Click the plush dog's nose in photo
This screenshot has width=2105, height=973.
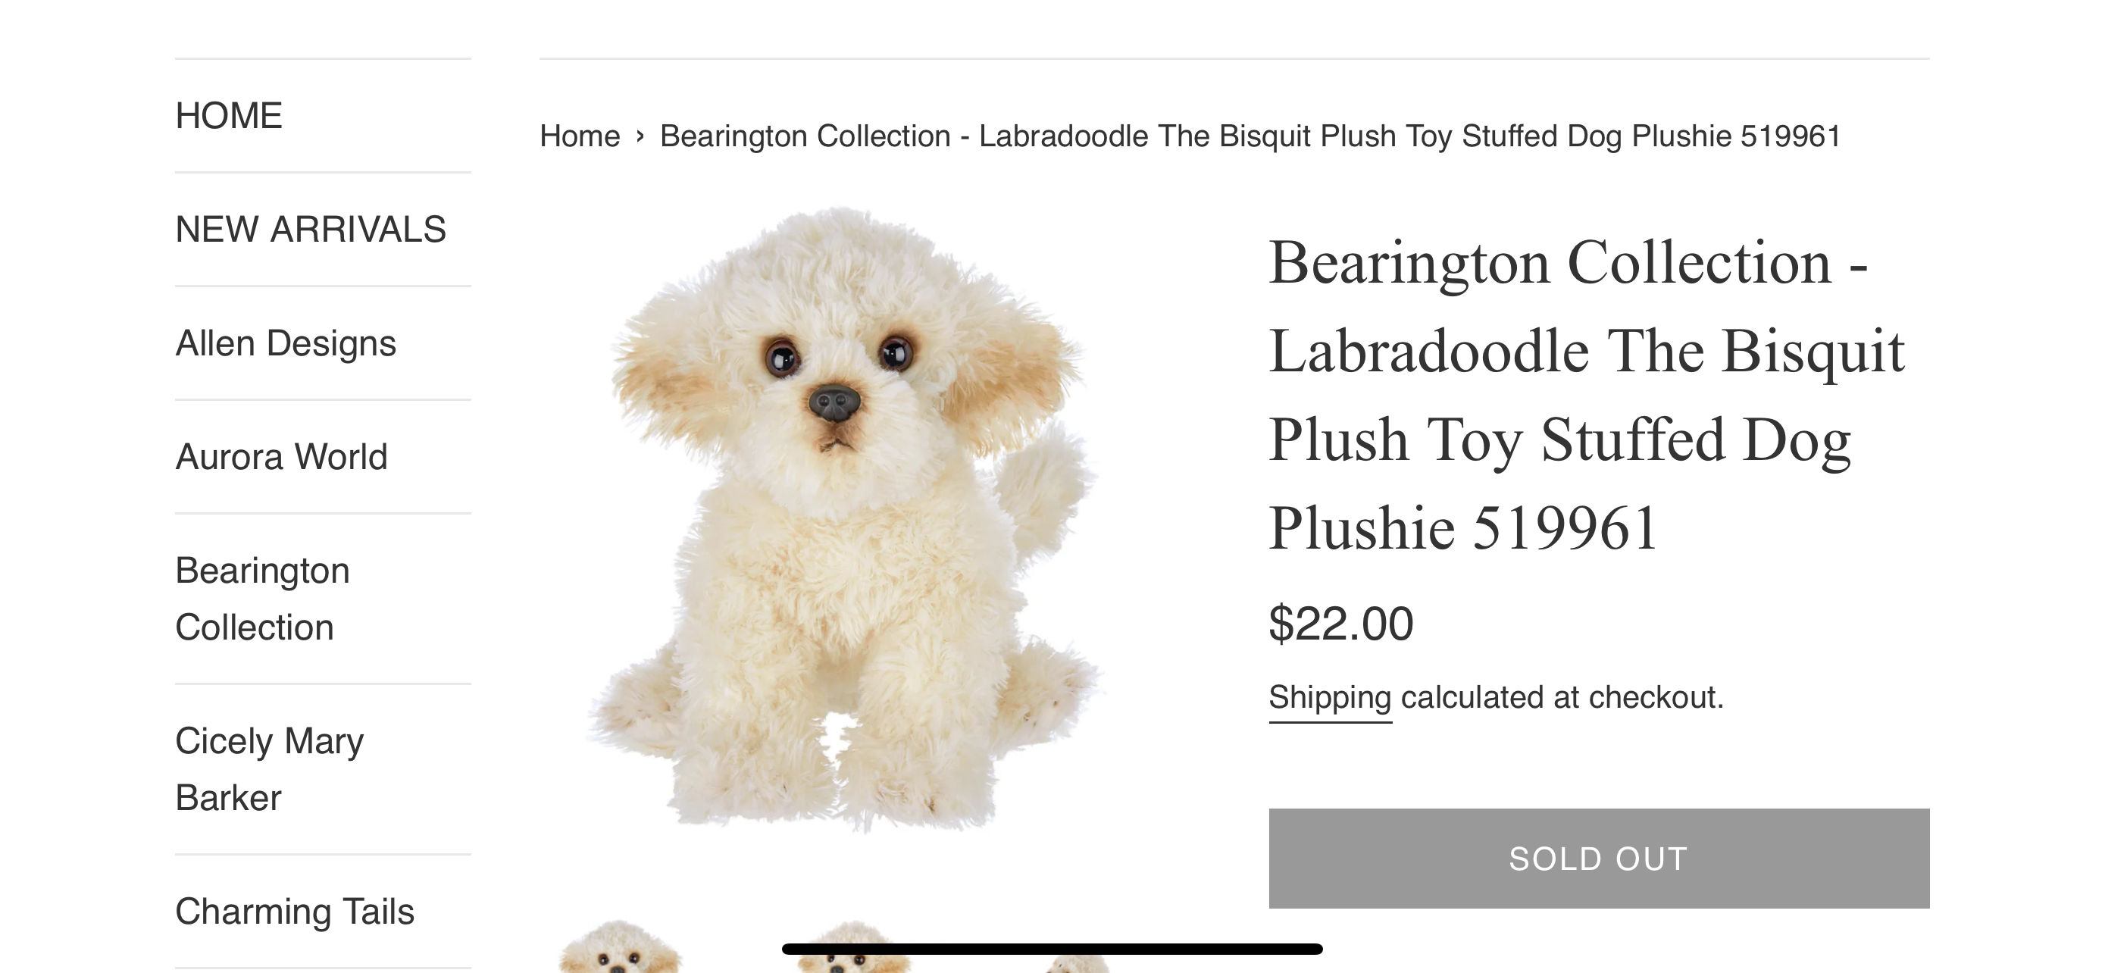[x=834, y=402]
